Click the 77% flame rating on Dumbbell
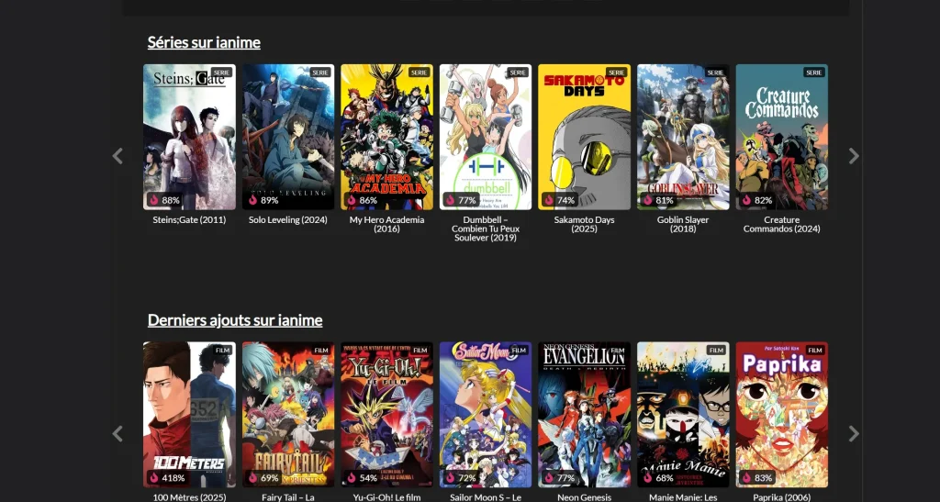 point(461,200)
